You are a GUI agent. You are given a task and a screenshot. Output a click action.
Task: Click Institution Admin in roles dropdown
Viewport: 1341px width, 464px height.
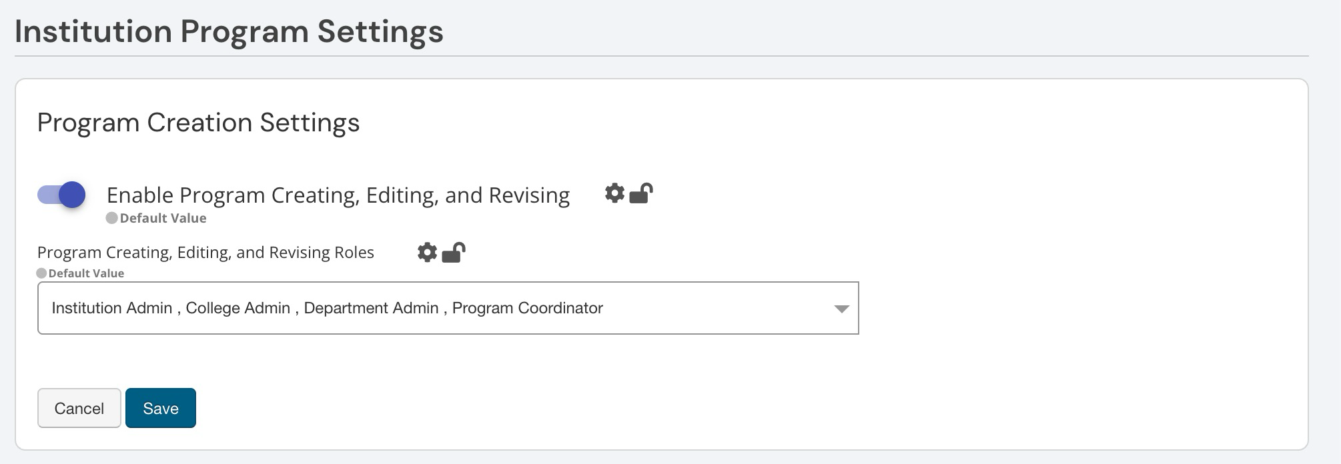111,308
